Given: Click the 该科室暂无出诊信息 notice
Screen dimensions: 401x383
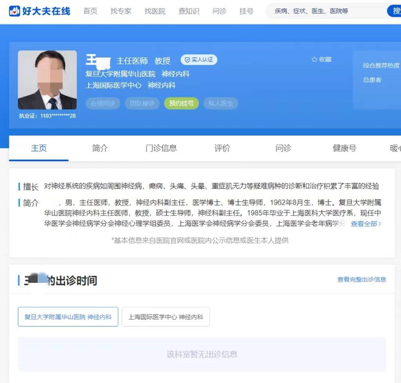Looking at the screenshot, I should tap(202, 354).
